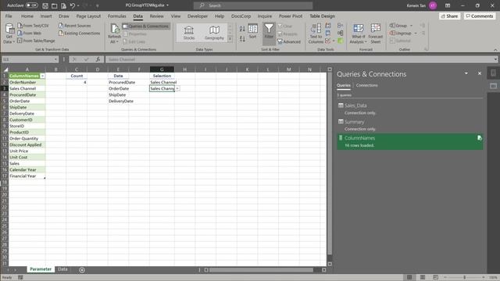Sort Z to A descending

pyautogui.click(x=242, y=39)
